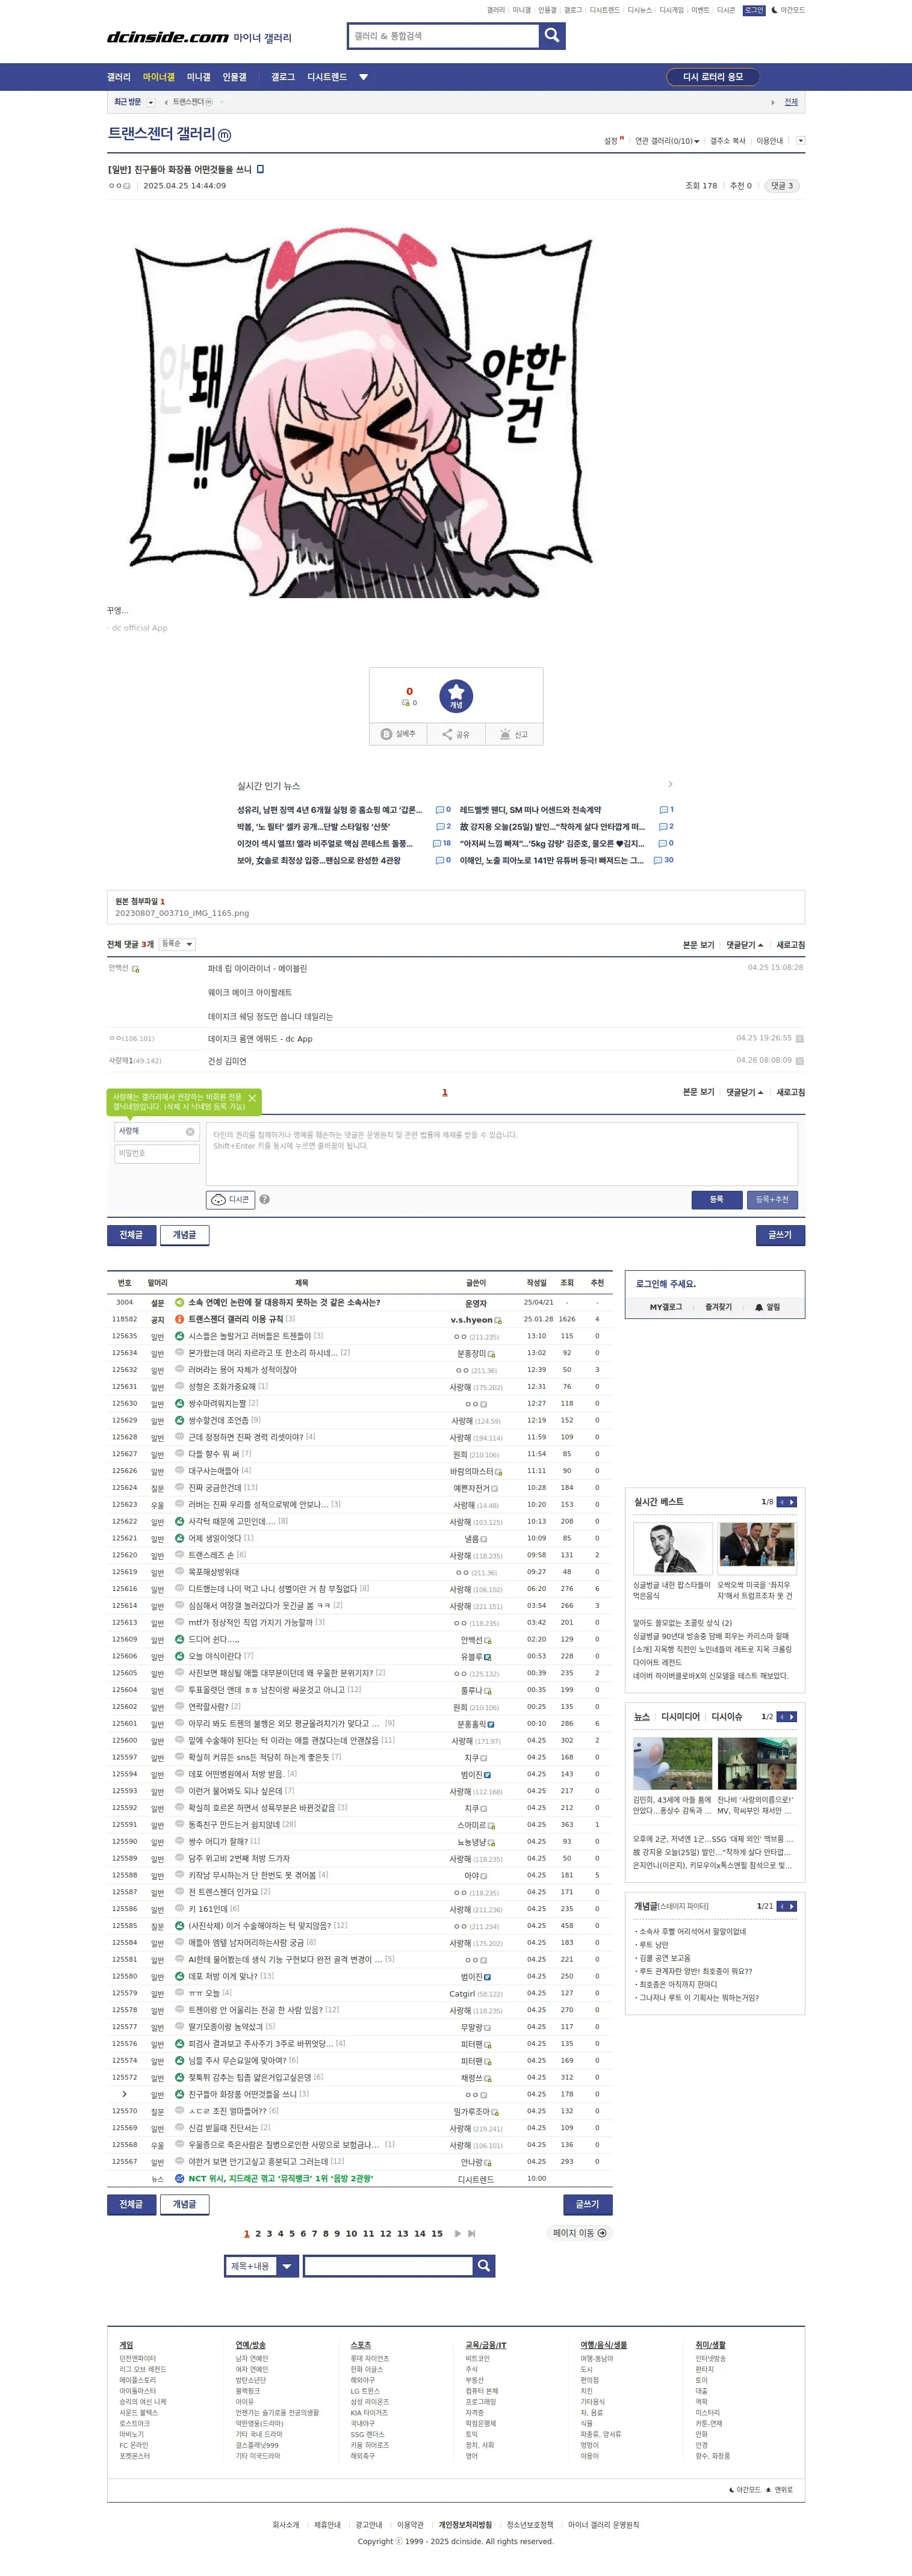Image resolution: width=912 pixels, height=2576 pixels.
Task: Click upper 전체글 button above the post list
Action: [131, 1235]
